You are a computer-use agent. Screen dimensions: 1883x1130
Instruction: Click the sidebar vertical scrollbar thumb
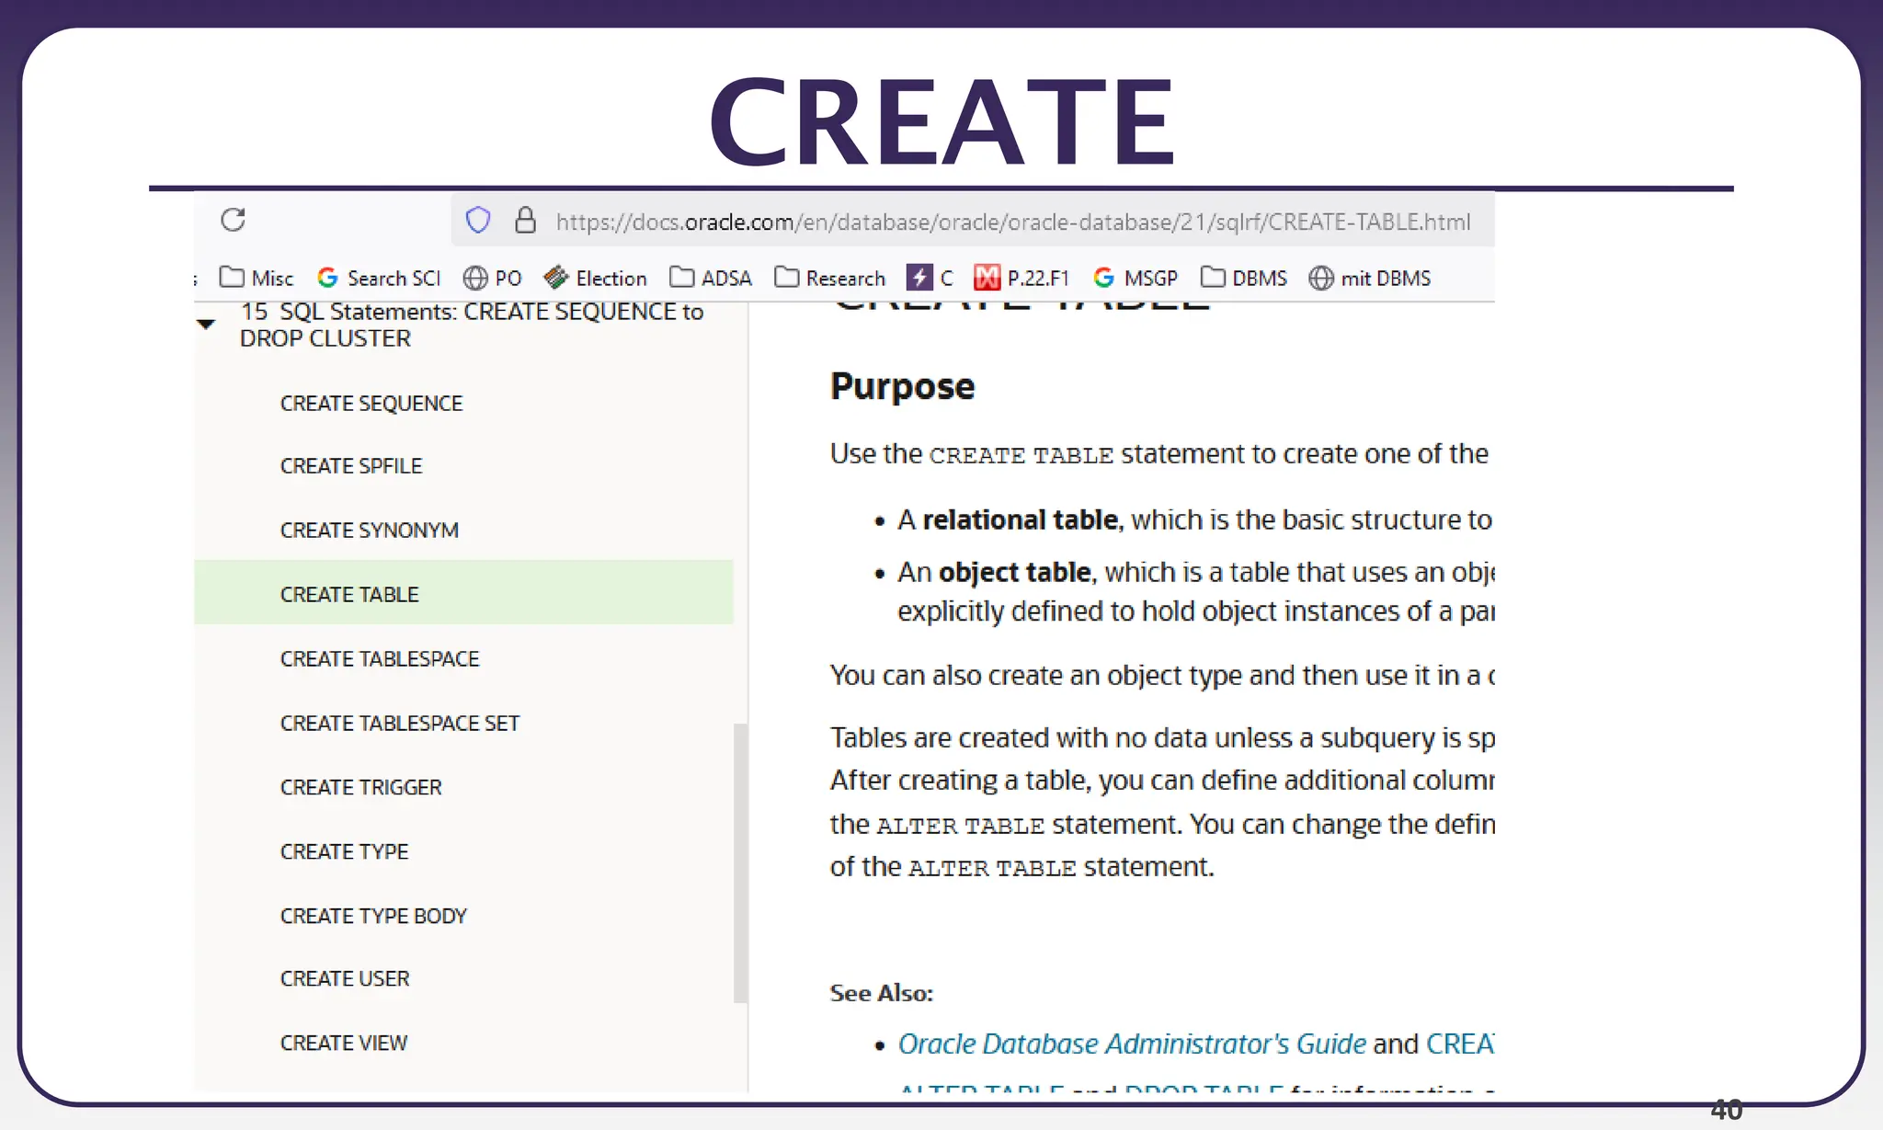740,862
